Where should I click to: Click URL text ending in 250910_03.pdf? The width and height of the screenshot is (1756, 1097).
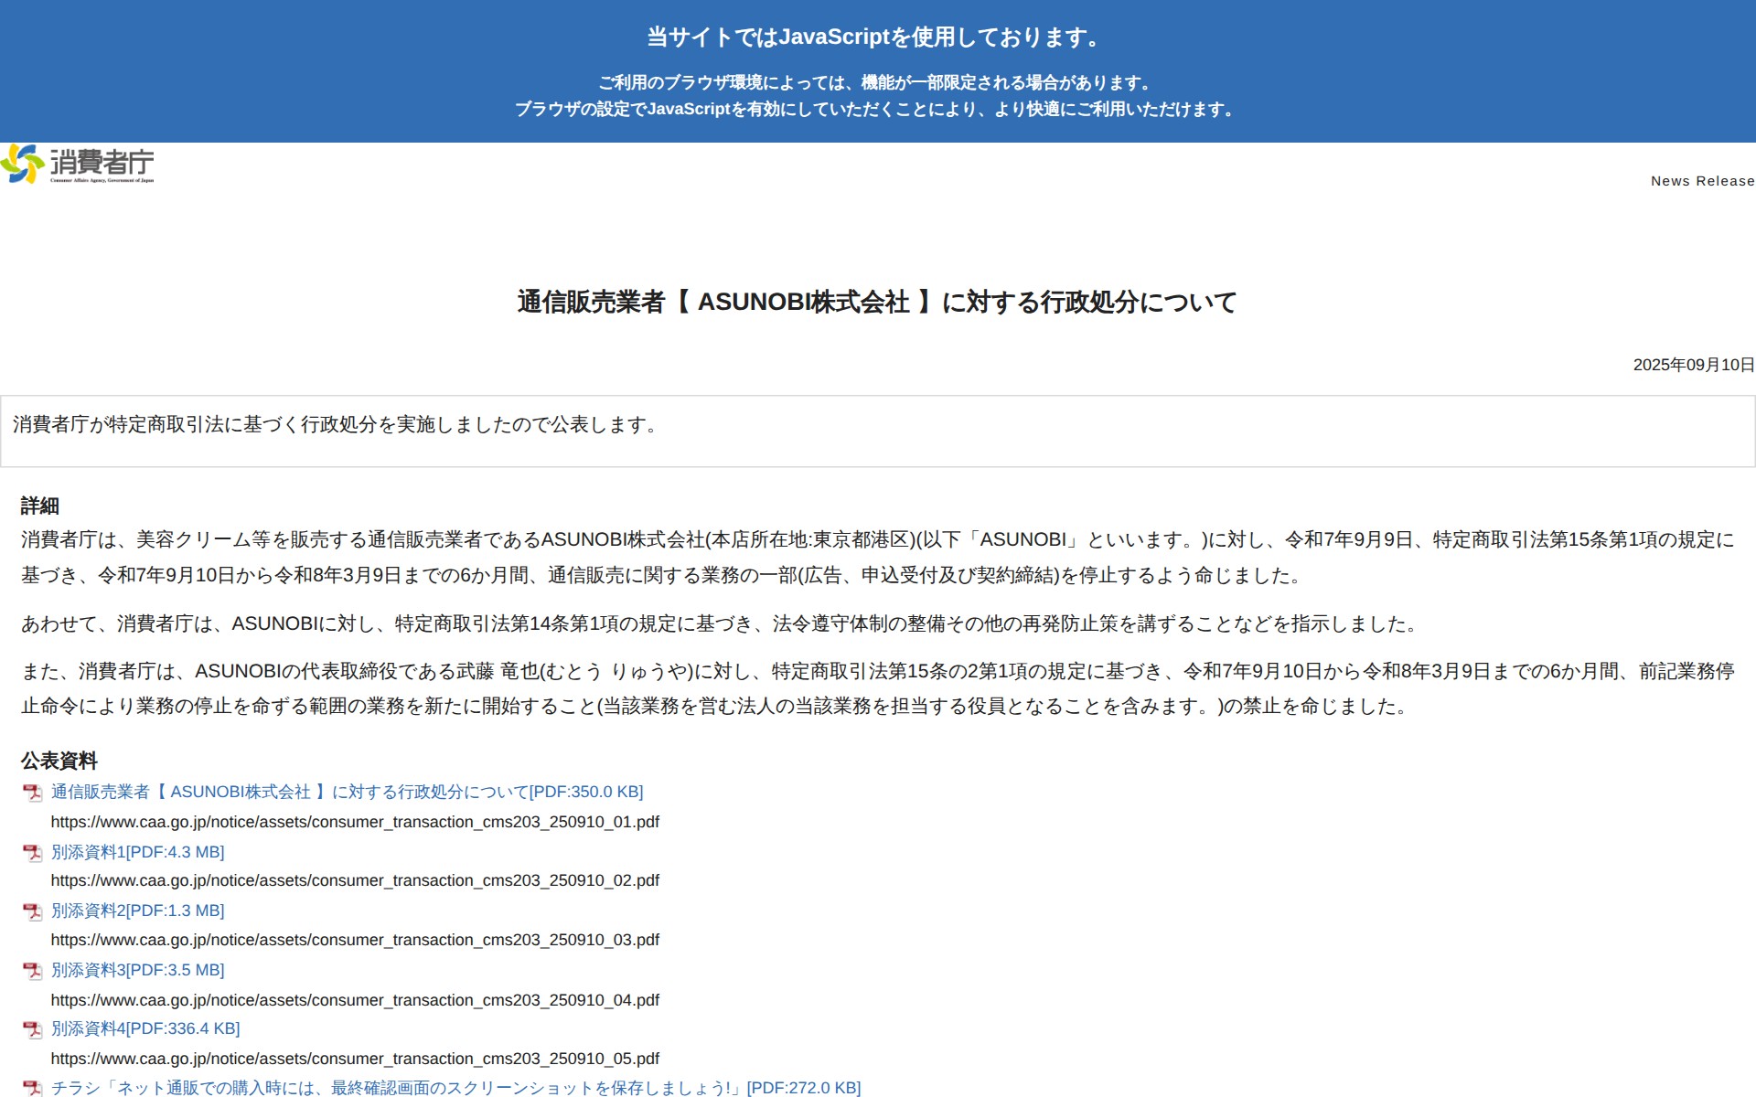355,940
